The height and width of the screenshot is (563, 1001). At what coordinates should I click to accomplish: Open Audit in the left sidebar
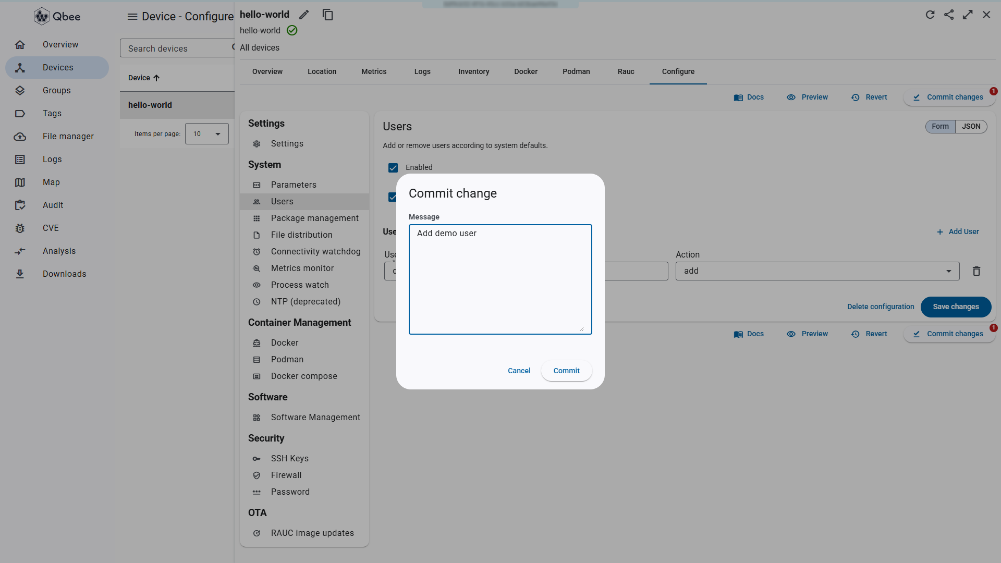click(x=57, y=205)
